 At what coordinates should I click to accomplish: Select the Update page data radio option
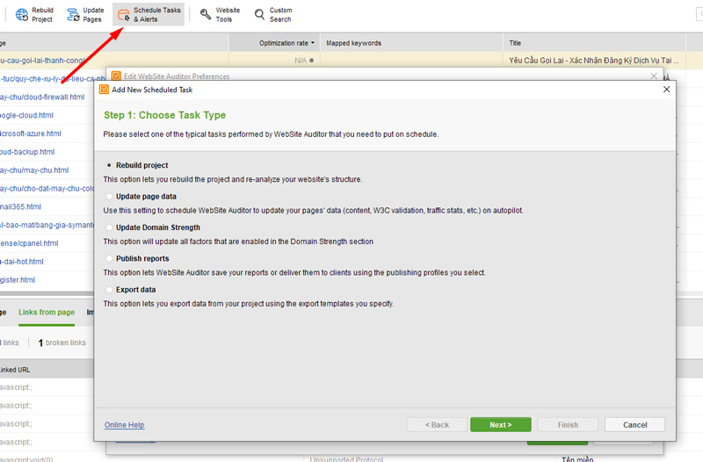[x=109, y=196]
